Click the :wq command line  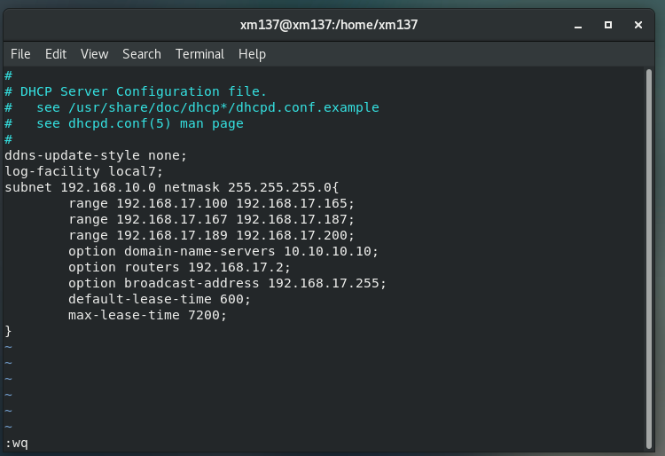coord(17,443)
